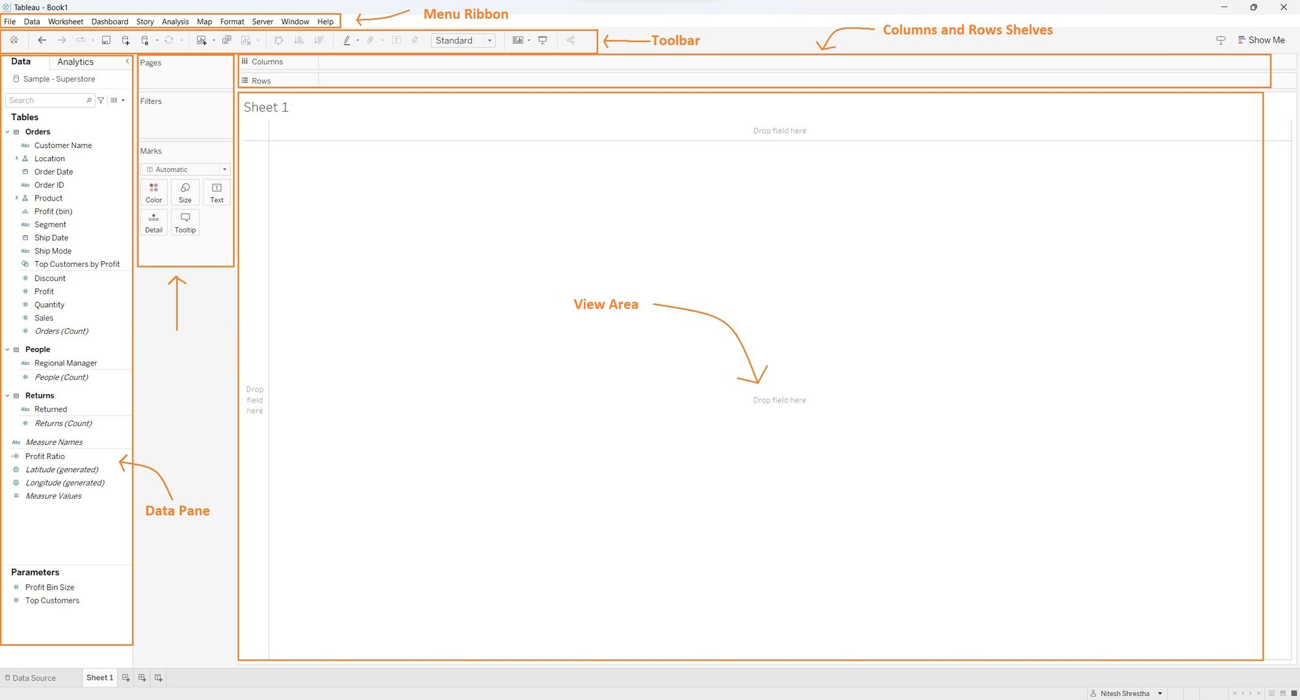Open the Data Guide icon near Show Me
This screenshot has height=700, width=1300.
click(1221, 40)
